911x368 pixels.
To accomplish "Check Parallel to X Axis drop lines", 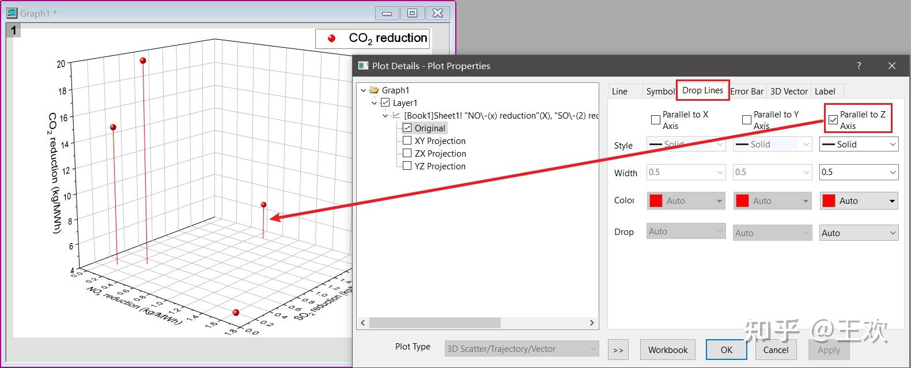I will click(x=655, y=120).
